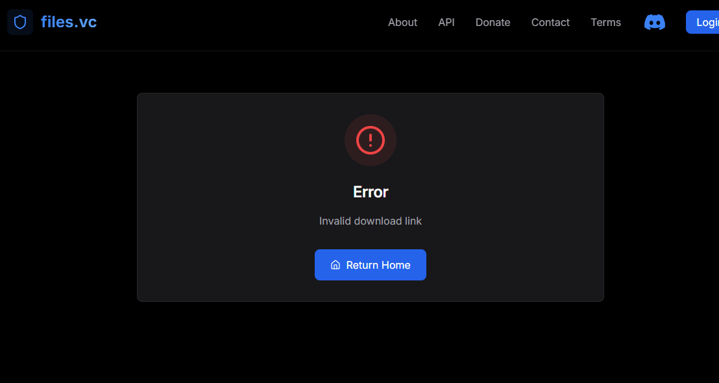
Task: Click the files.vc brand name text
Action: point(69,22)
